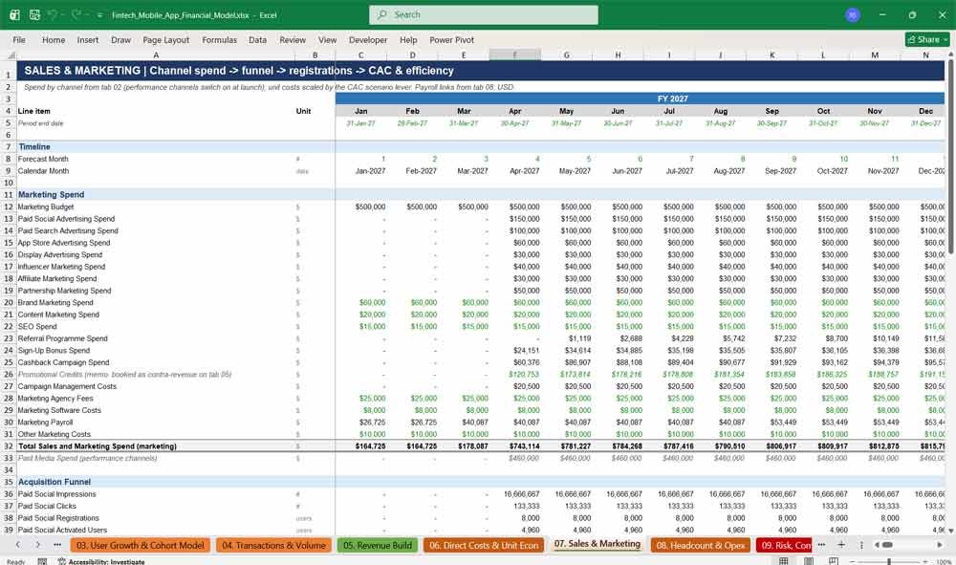
Task: Click the Save icon in quick access toolbar
Action: pyautogui.click(x=34, y=14)
